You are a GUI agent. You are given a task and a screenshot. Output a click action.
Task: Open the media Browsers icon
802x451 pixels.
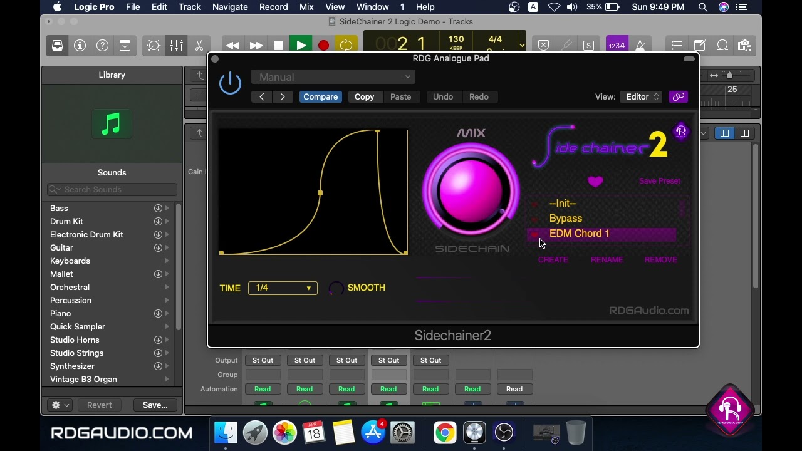click(x=744, y=45)
